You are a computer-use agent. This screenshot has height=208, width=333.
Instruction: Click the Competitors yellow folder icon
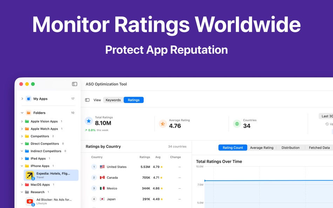[x=27, y=136]
